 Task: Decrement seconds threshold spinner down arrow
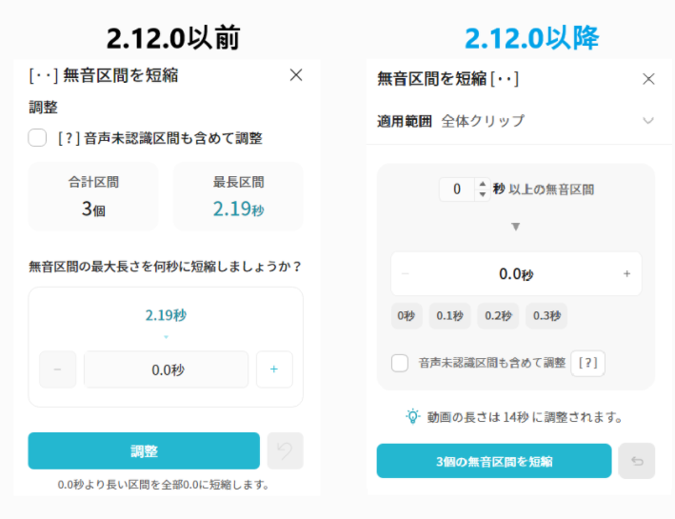click(483, 194)
